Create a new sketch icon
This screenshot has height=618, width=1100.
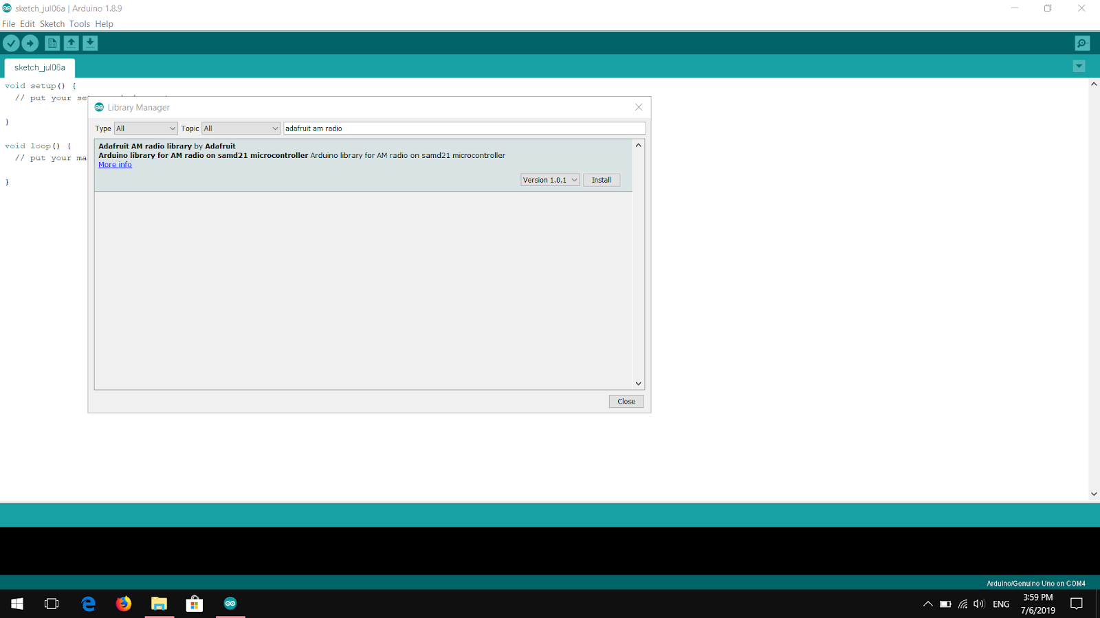point(52,43)
